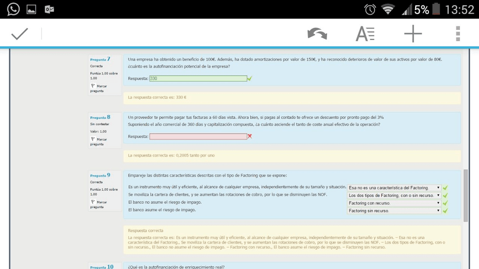Click the 'Pregunta 10' heading
This screenshot has height=269, width=479.
click(102, 267)
